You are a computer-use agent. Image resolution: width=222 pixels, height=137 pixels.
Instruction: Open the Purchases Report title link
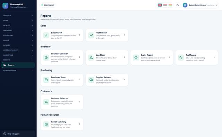tap(59, 77)
